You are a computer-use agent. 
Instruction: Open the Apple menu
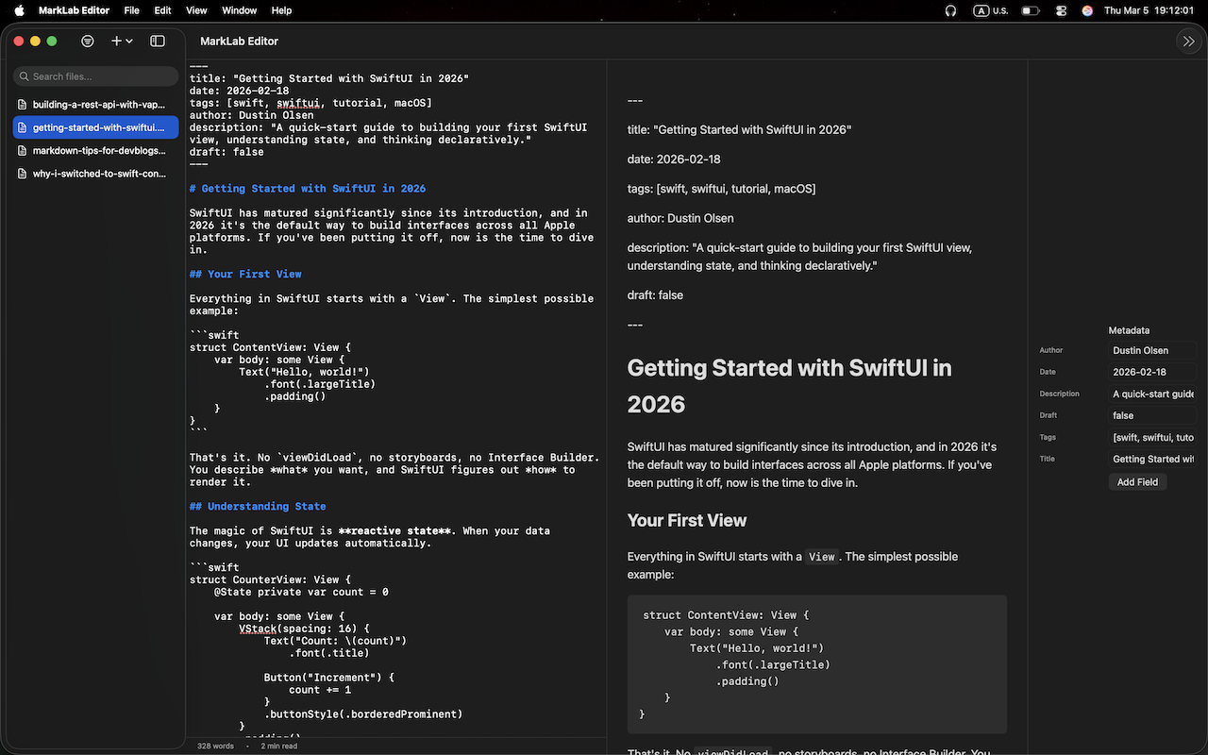(x=18, y=10)
